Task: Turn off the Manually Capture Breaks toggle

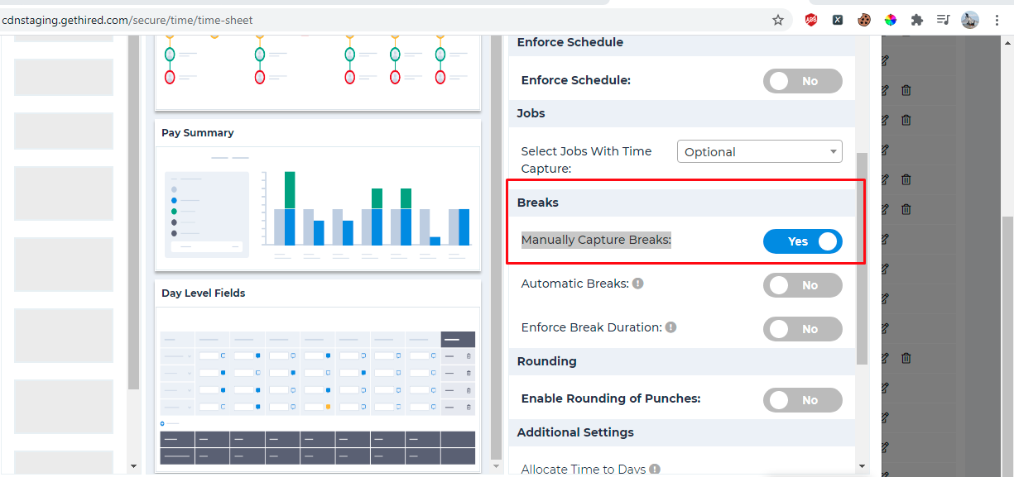Action: click(x=802, y=241)
